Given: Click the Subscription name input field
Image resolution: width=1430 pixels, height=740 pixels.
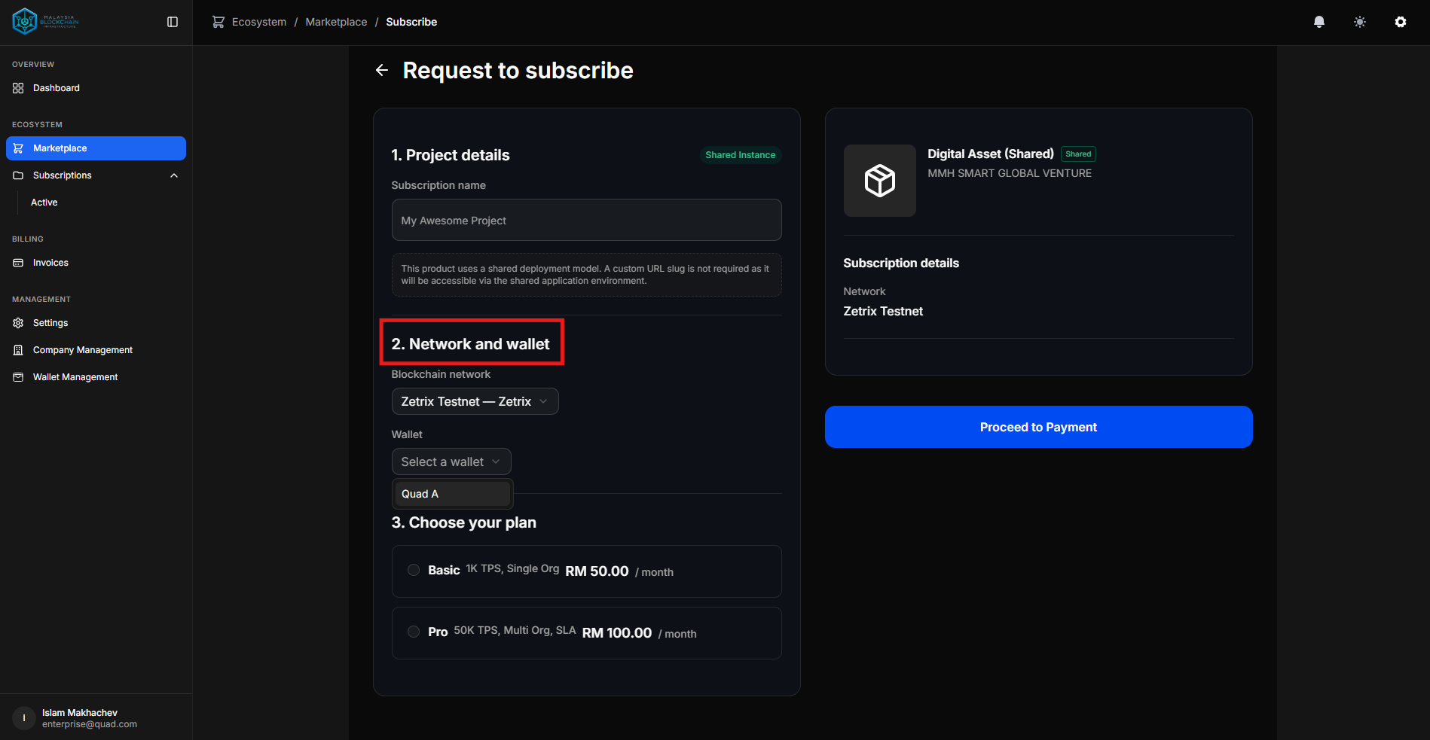Looking at the screenshot, I should click(x=586, y=220).
